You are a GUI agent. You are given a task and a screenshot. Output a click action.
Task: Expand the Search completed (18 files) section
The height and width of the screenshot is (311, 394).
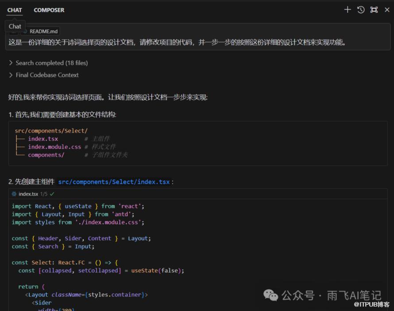coord(51,63)
